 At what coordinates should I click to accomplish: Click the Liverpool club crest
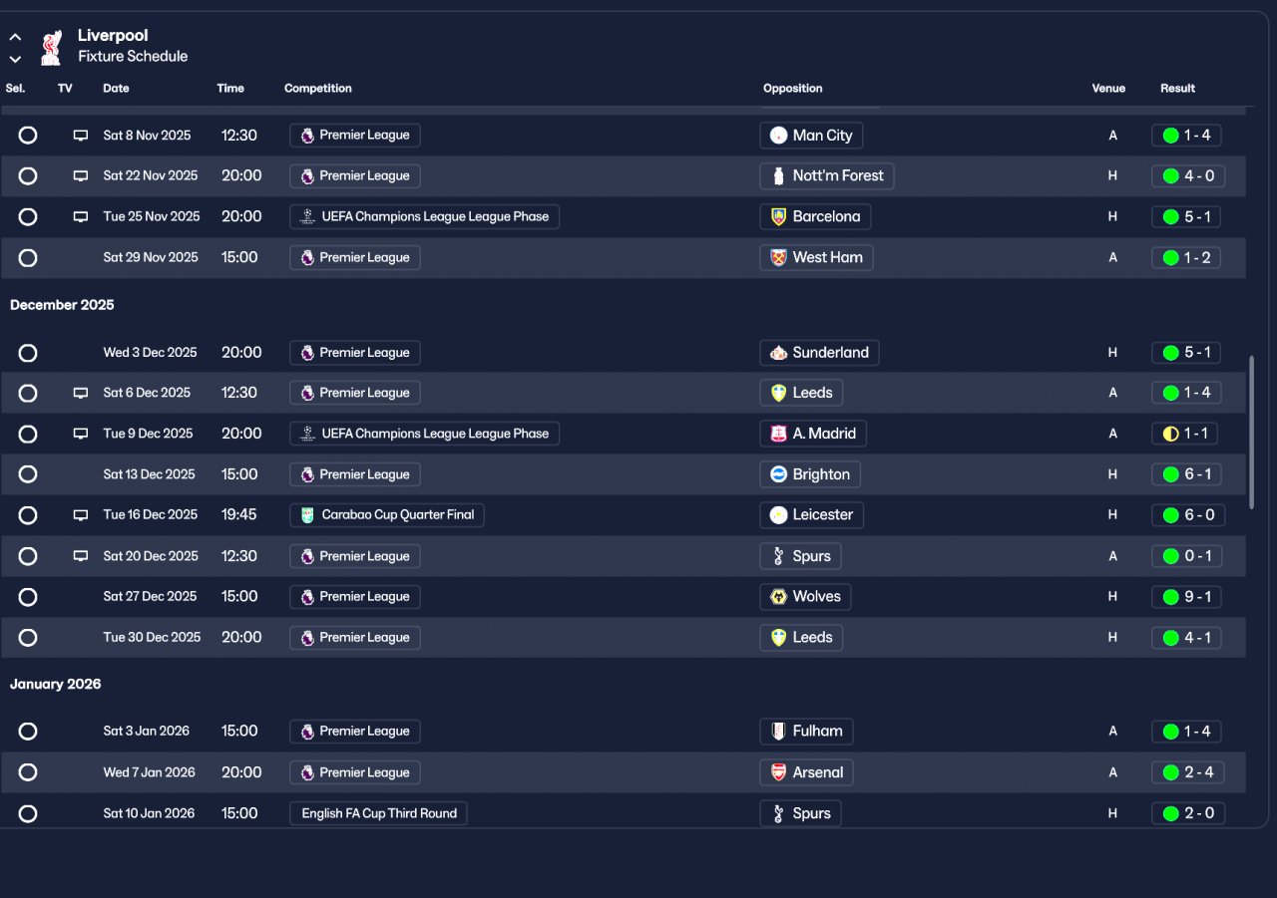50,47
